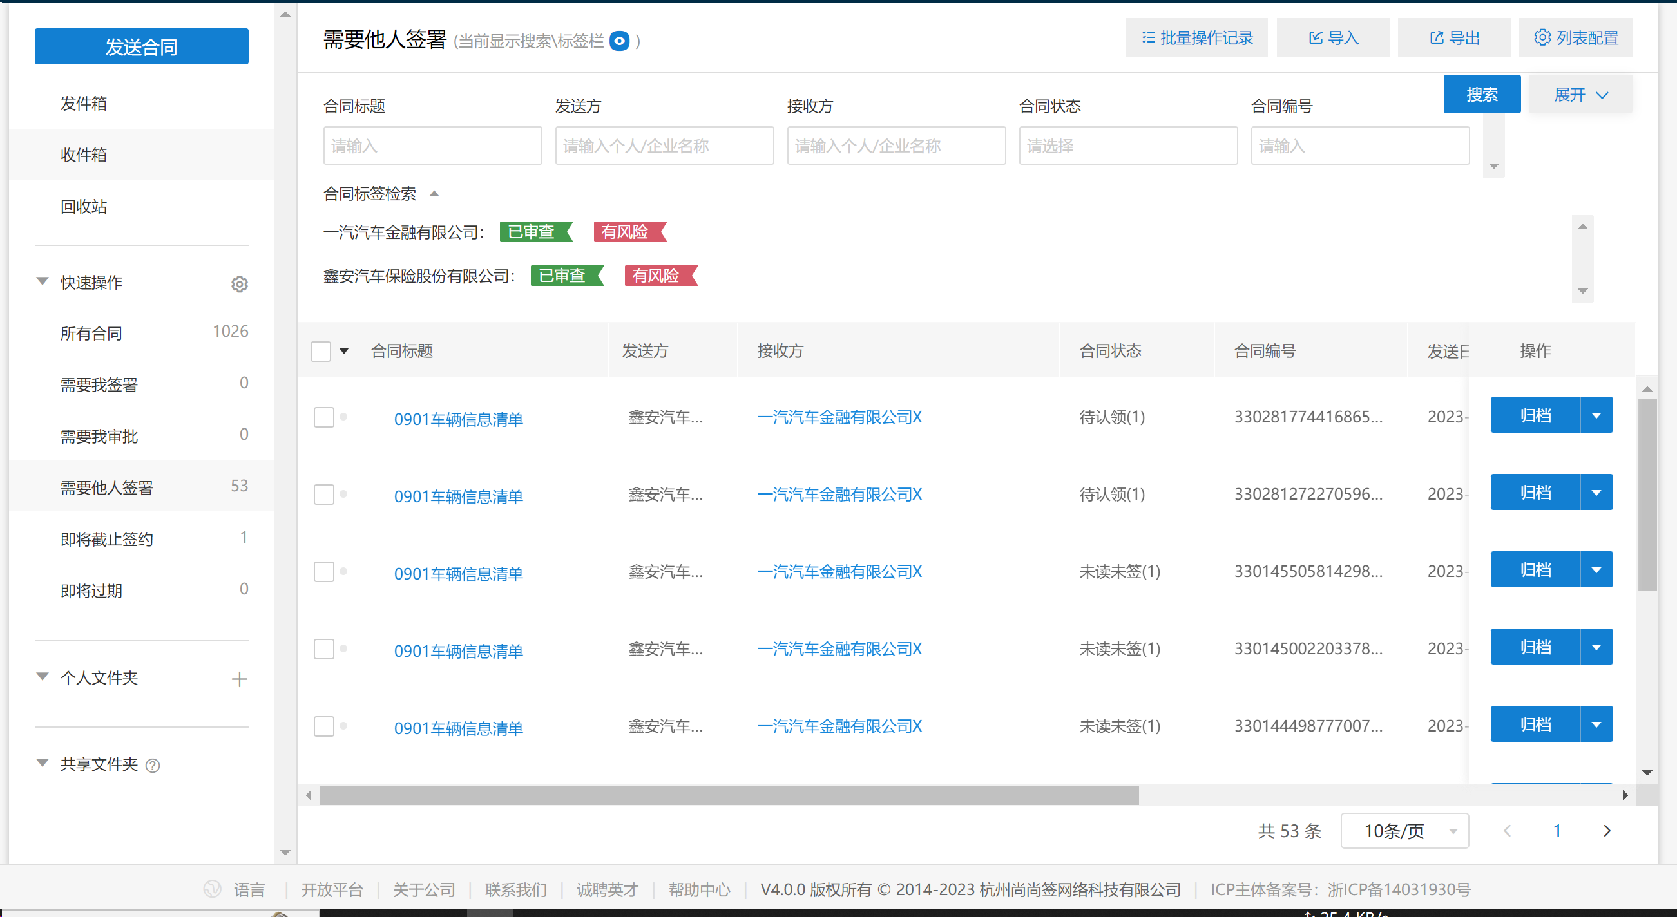
Task: Open the 共享文件夹 help question icon
Action: [152, 766]
